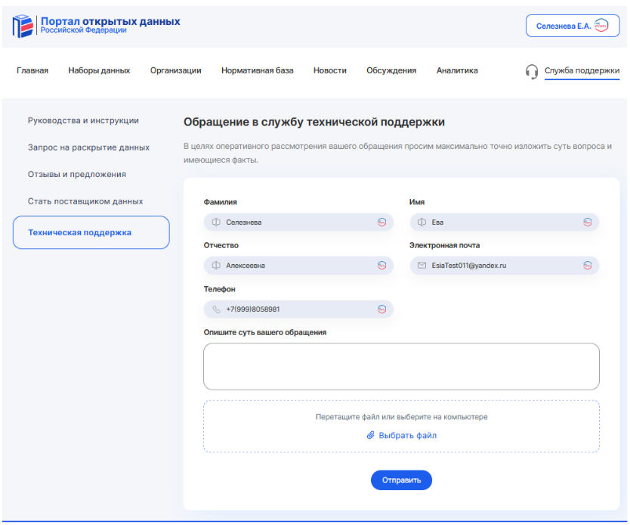Click the Gosuslugi badge in Имя field
The image size is (630, 525).
click(588, 222)
